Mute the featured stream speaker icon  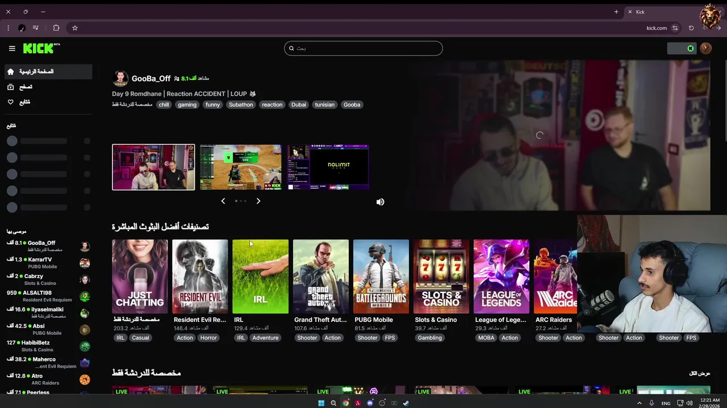(x=380, y=202)
